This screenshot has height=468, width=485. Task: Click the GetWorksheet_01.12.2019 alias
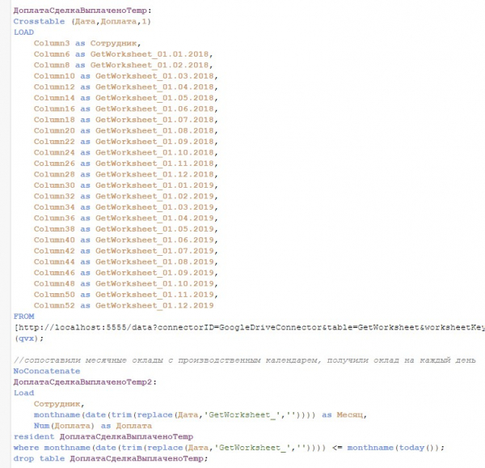(x=156, y=305)
